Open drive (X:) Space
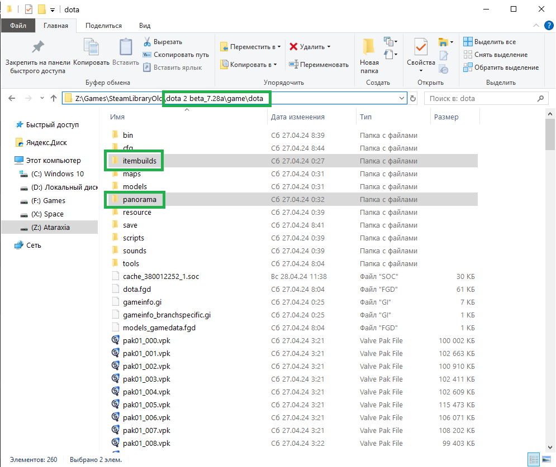Screen dimensions: 556x467 click(42, 214)
